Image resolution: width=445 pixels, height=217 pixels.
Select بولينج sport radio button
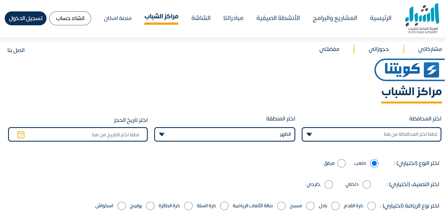(x=150, y=206)
